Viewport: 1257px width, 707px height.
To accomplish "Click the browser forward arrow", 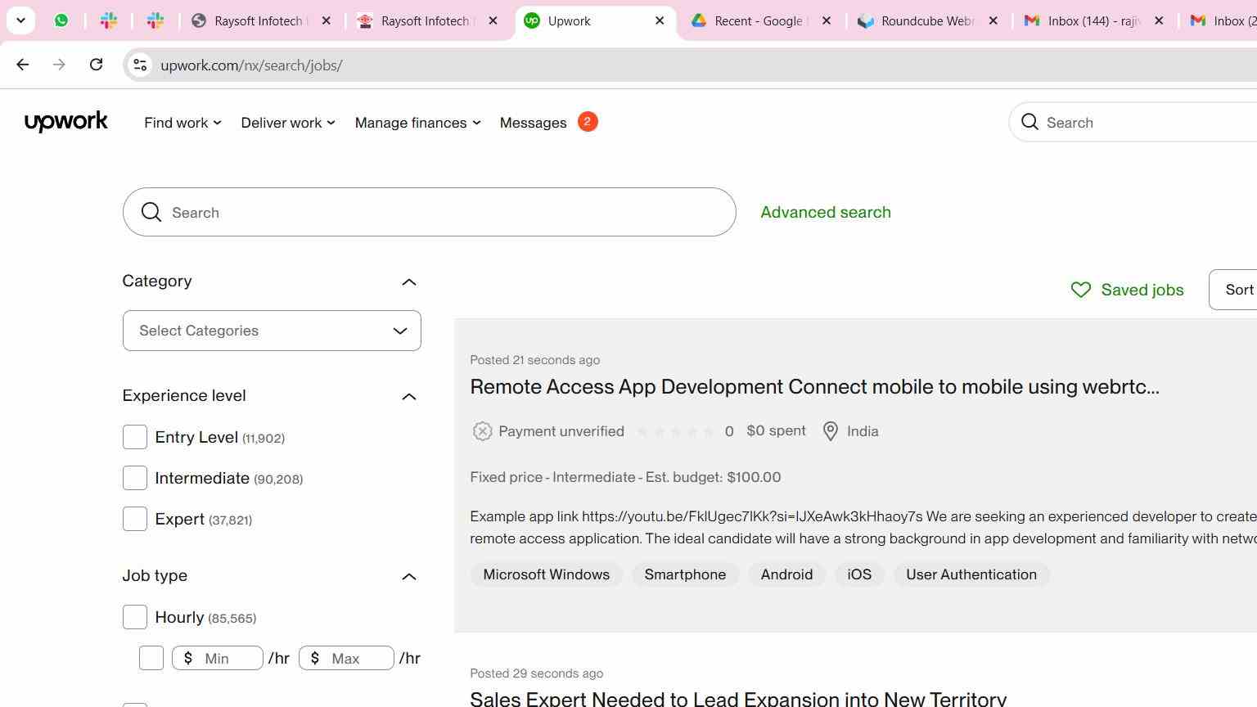I will (59, 65).
